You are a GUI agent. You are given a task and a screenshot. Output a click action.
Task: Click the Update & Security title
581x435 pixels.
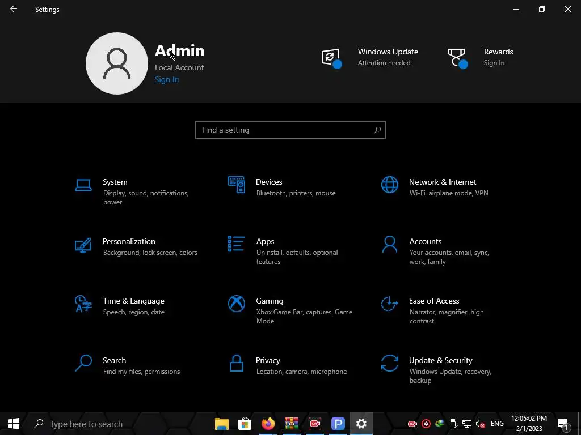pos(440,361)
